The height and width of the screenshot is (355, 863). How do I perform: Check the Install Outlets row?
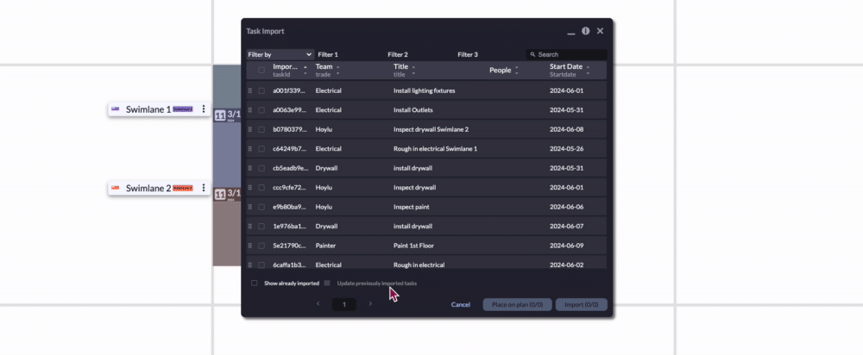tap(261, 110)
